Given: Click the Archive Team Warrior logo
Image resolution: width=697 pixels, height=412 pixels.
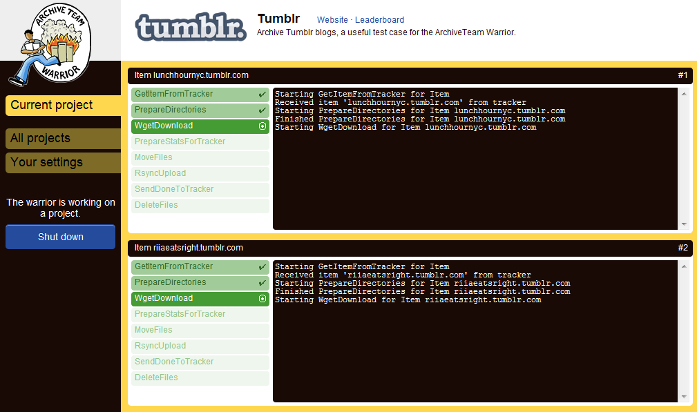Looking at the screenshot, I should 50,44.
